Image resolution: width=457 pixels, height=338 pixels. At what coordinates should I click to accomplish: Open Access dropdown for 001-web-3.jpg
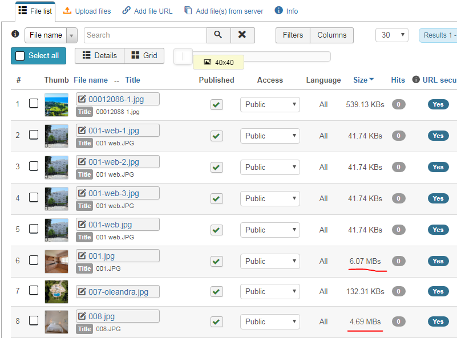click(270, 198)
